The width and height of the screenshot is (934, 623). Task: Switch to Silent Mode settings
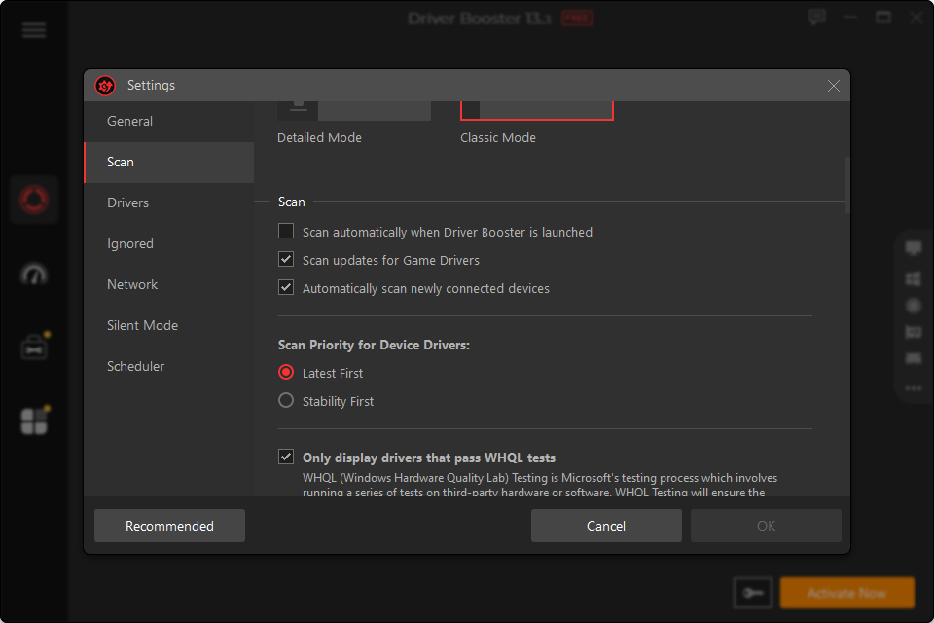click(x=169, y=325)
